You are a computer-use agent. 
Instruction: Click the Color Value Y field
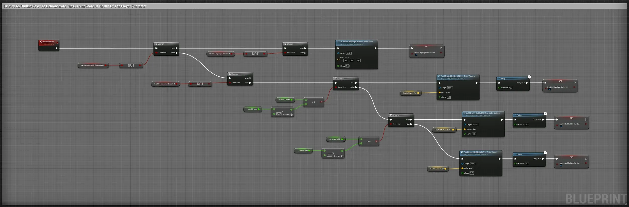[x=352, y=61]
